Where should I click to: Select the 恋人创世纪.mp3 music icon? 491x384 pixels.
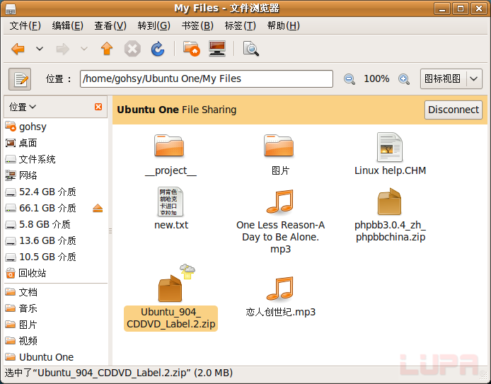tap(280, 289)
